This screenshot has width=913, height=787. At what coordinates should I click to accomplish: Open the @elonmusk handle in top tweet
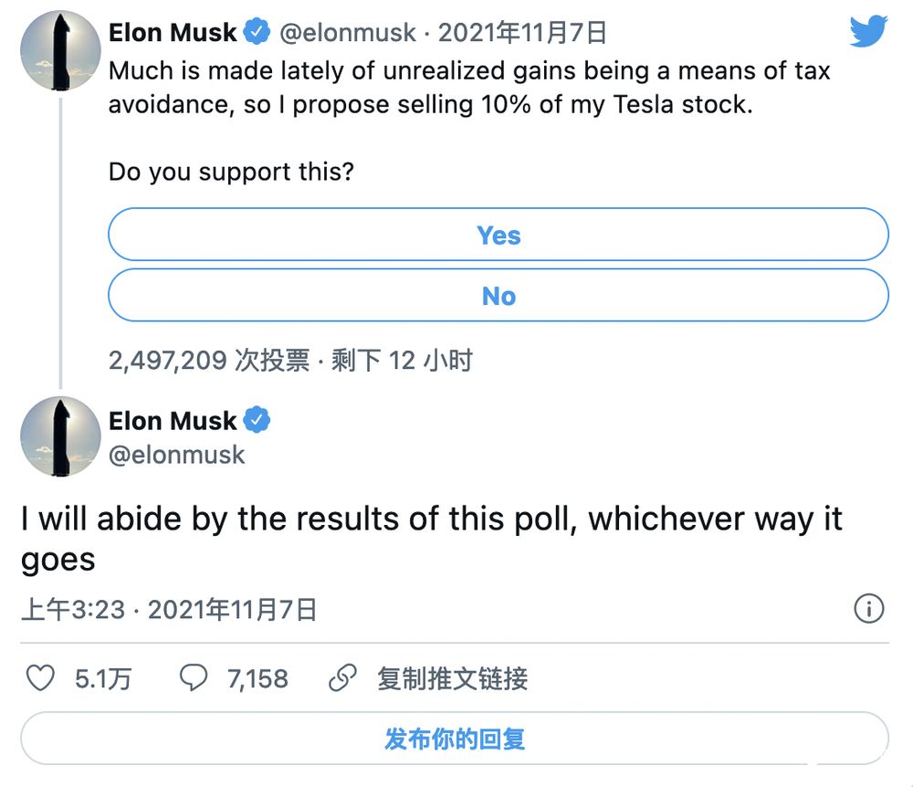pyautogui.click(x=348, y=33)
